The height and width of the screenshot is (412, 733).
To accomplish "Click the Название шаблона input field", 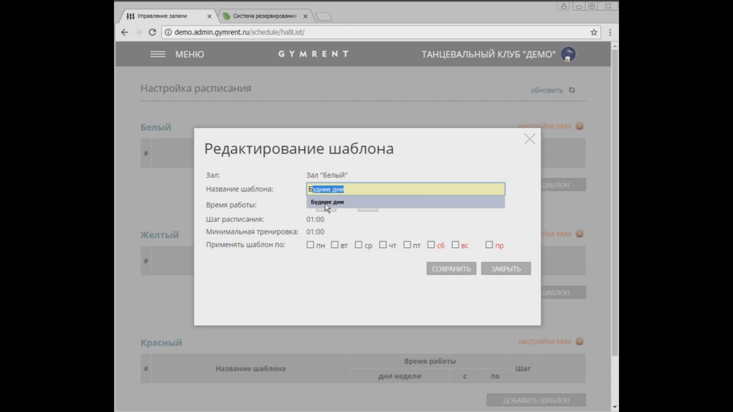I will [405, 189].
